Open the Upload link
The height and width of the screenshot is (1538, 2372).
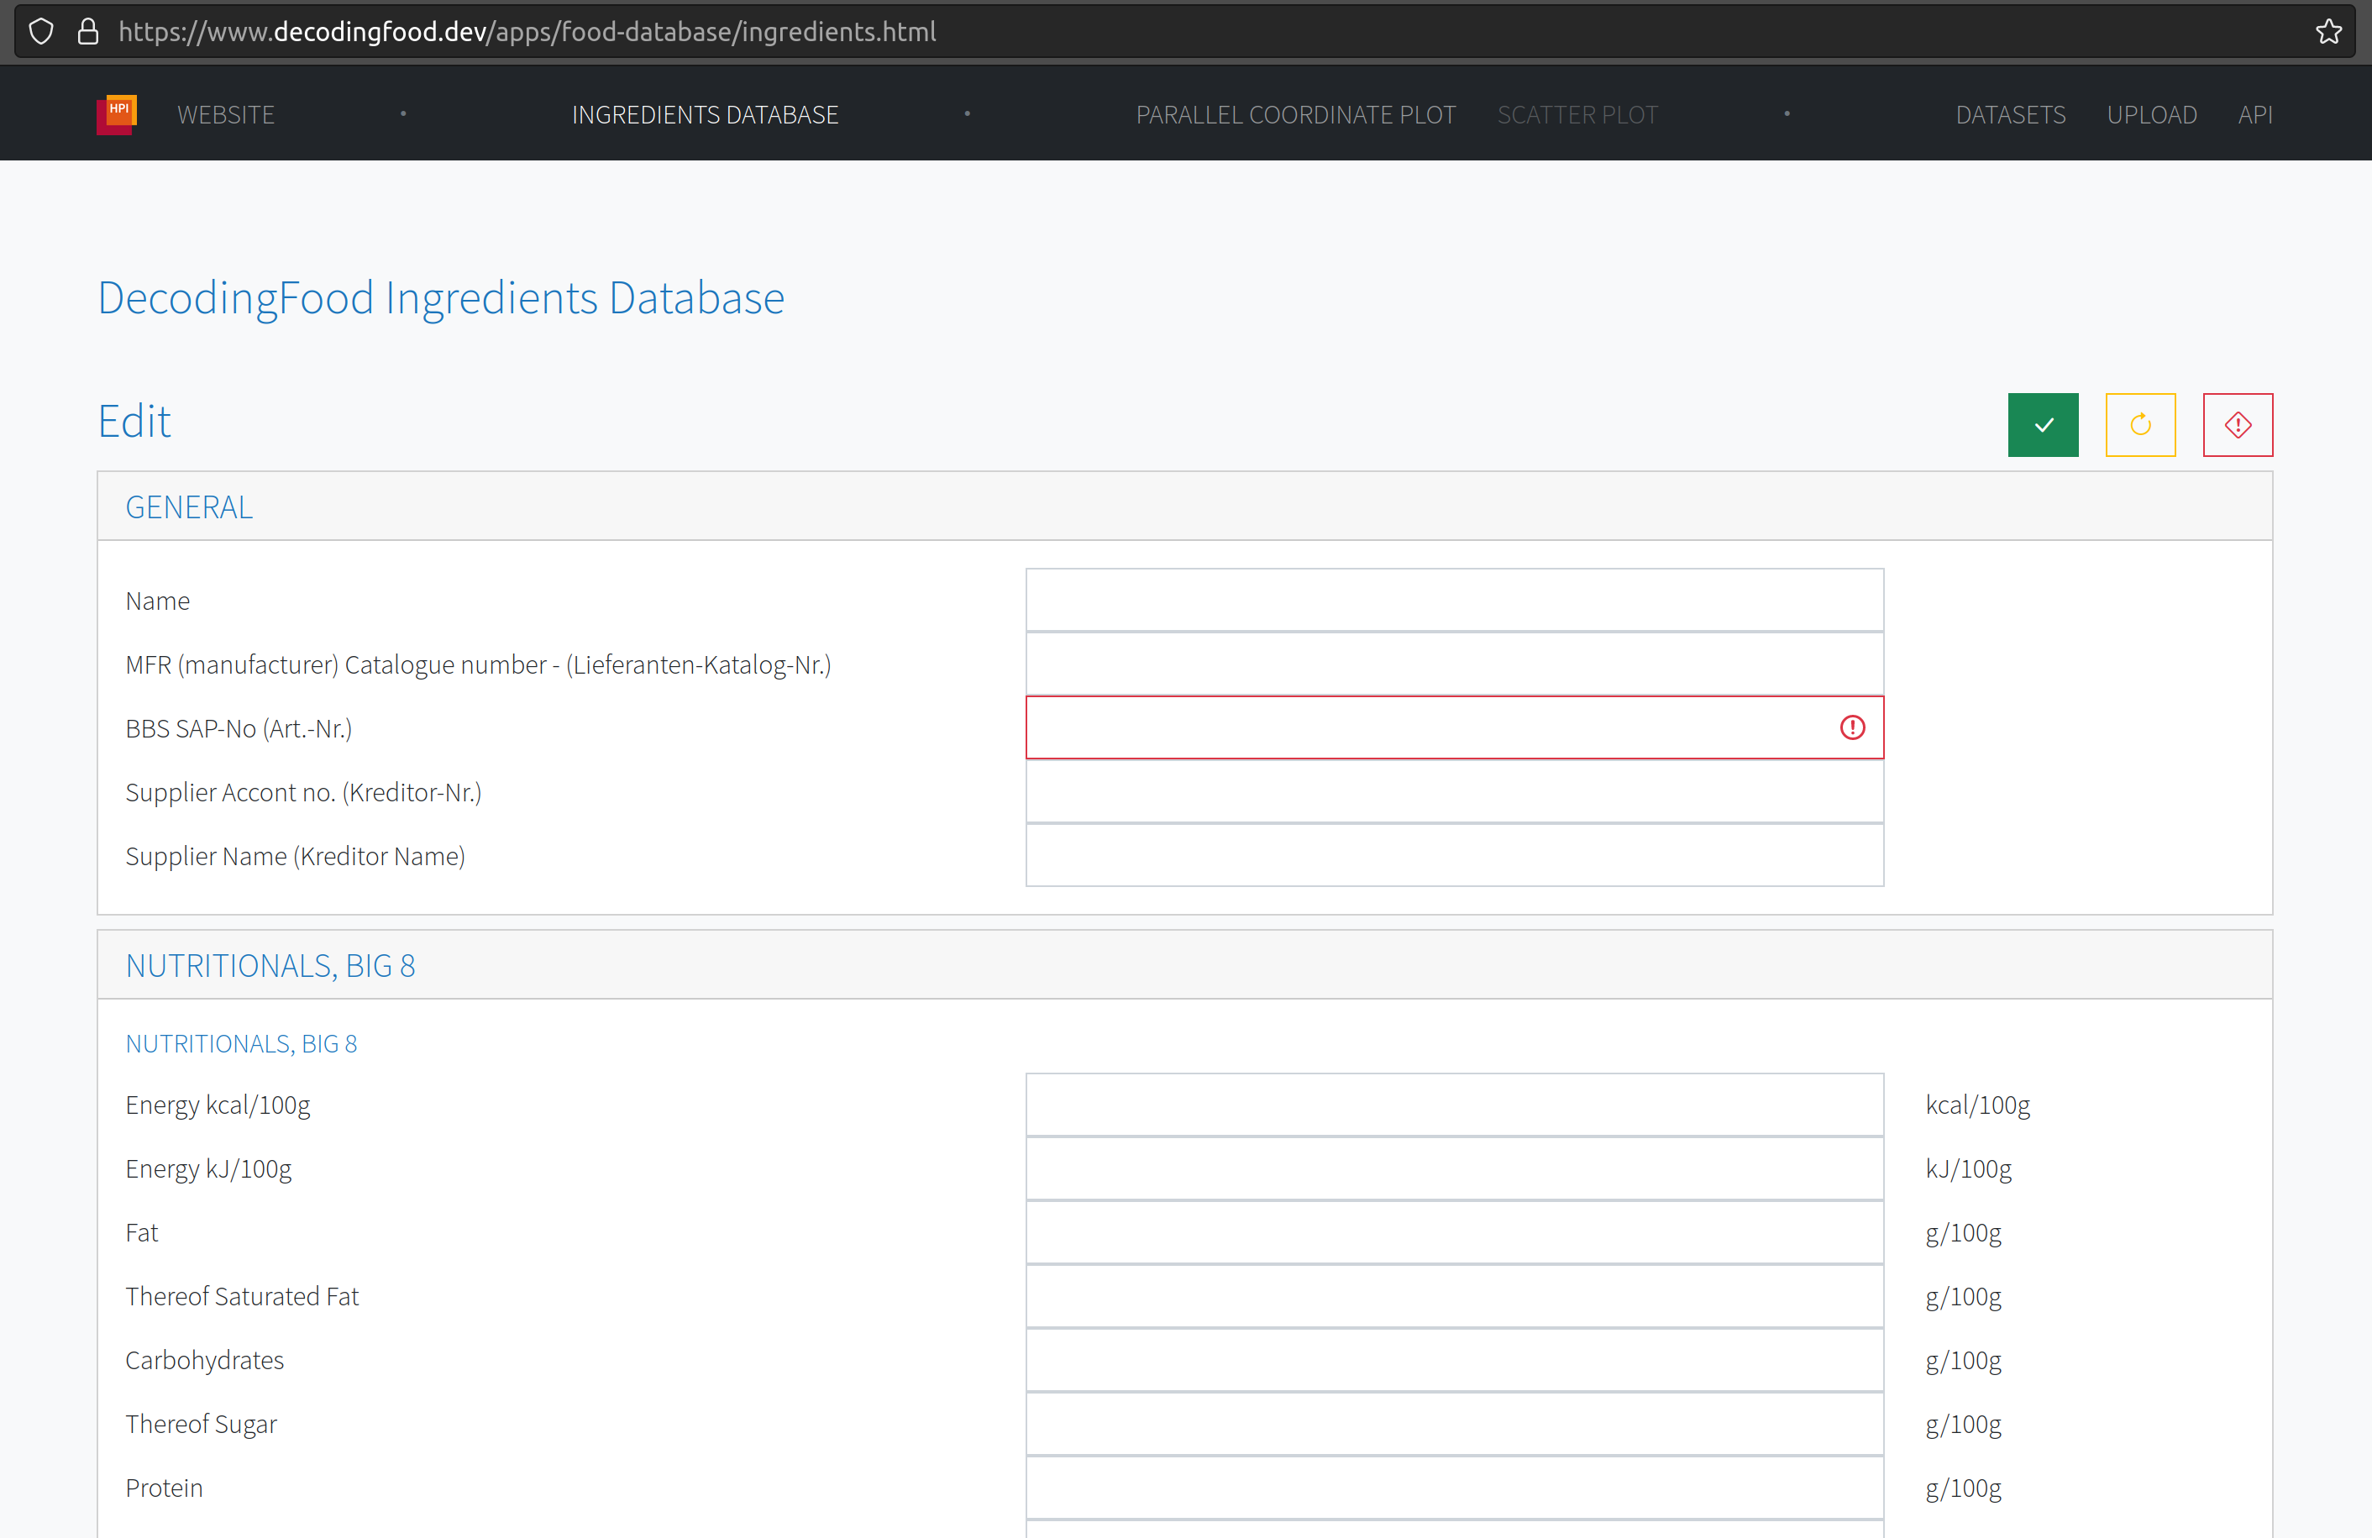2151,114
